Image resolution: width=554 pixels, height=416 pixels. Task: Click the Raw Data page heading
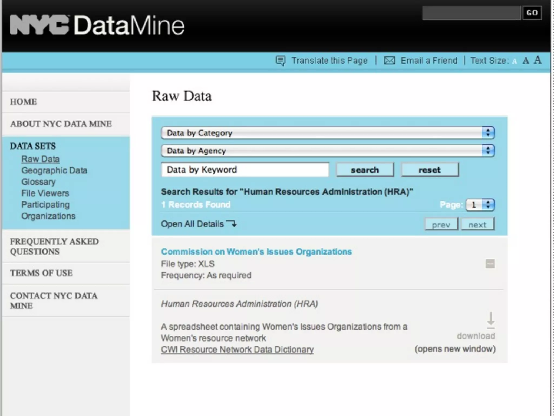pos(182,96)
